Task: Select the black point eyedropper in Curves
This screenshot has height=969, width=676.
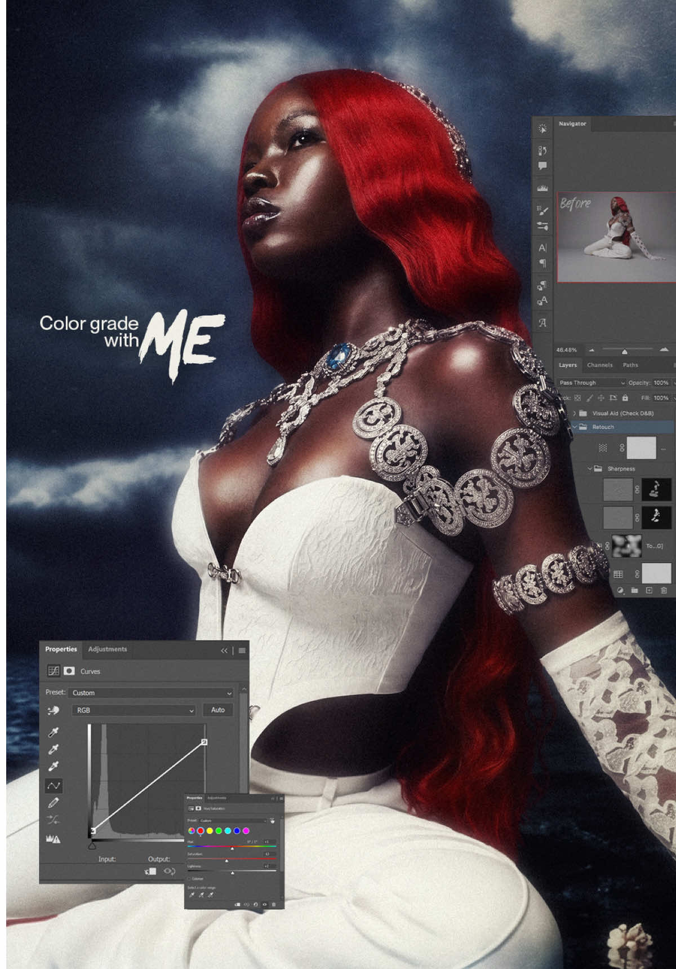Action: (54, 732)
